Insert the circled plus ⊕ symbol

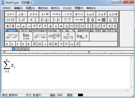tap(56, 44)
